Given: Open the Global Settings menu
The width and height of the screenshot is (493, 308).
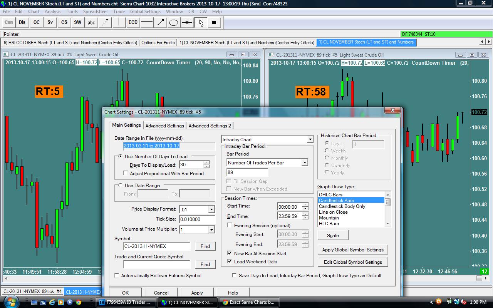Looking at the screenshot, I should click(x=145, y=12).
